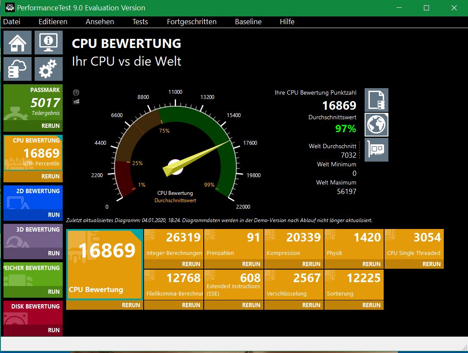Open the Hilfe menu
This screenshot has width=468, height=353.
287,22
